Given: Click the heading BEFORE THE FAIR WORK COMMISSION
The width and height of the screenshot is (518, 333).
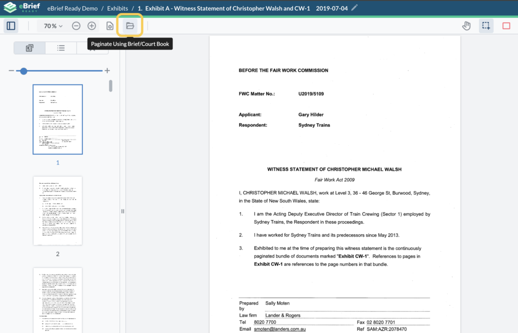Looking at the screenshot, I should point(283,70).
